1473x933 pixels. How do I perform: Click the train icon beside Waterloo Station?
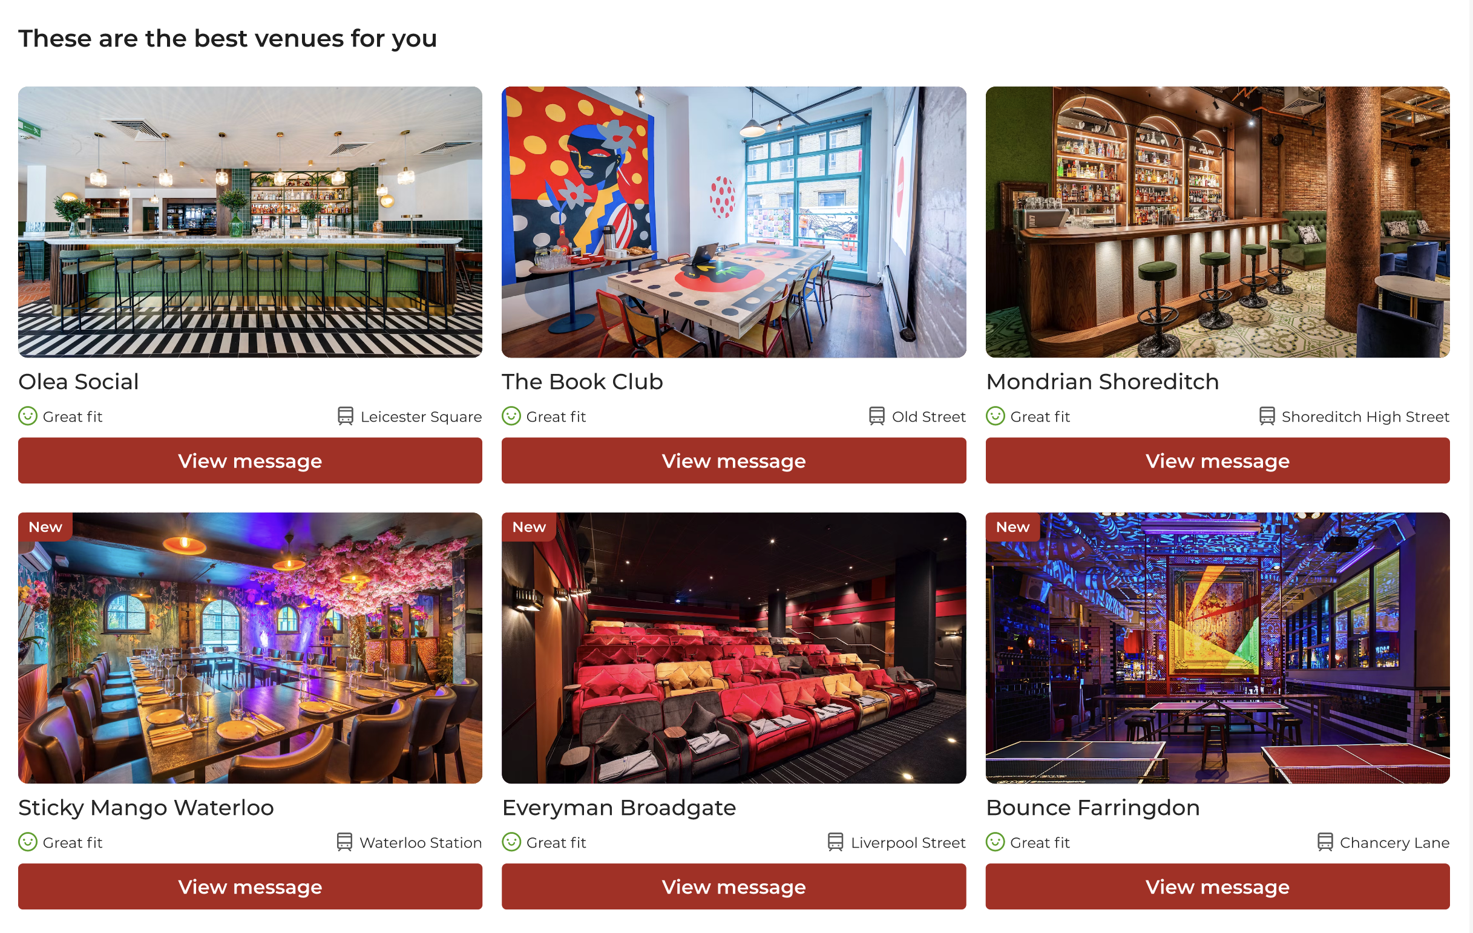pyautogui.click(x=344, y=842)
